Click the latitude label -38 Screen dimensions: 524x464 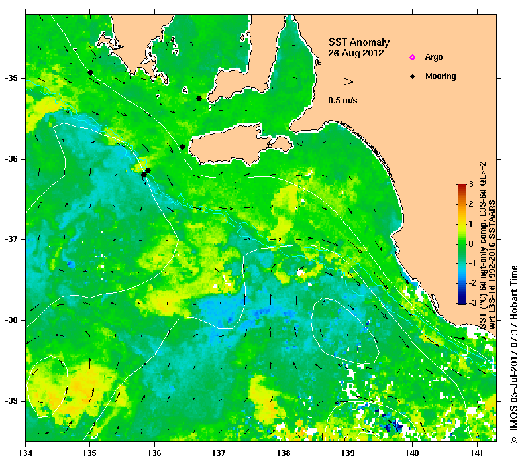tap(11, 320)
